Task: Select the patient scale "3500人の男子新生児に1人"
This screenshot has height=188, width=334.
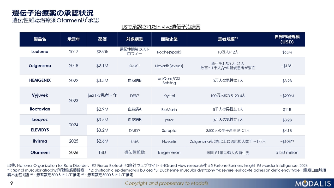Action: (228, 131)
